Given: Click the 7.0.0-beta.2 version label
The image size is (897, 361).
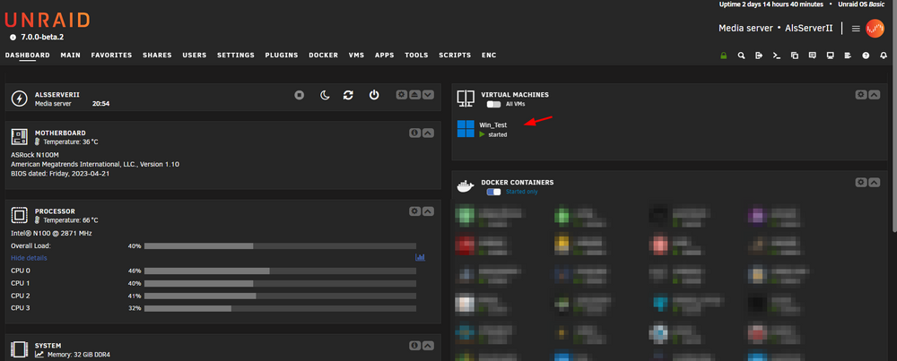Looking at the screenshot, I should 42,37.
